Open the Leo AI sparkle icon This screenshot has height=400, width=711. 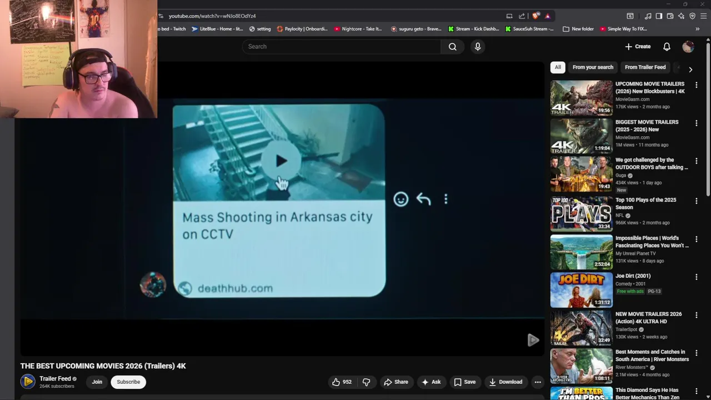tap(681, 16)
